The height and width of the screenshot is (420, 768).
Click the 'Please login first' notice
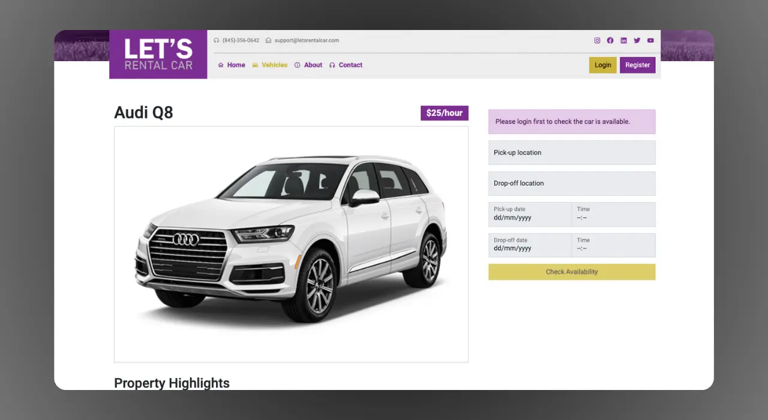(572, 121)
